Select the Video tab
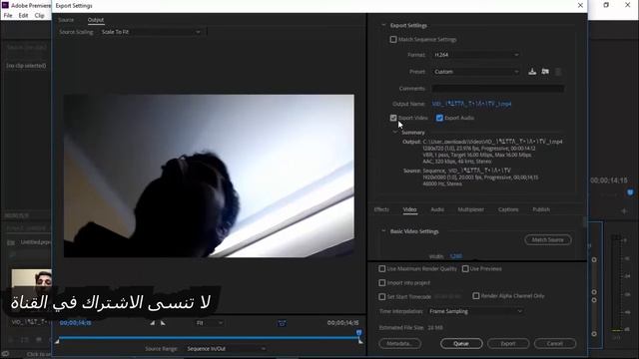 [x=409, y=209]
